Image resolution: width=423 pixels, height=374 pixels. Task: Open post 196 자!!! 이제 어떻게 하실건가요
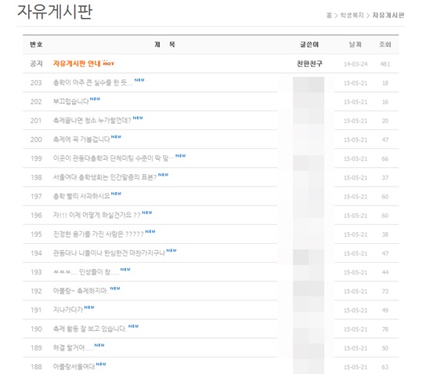tap(96, 215)
